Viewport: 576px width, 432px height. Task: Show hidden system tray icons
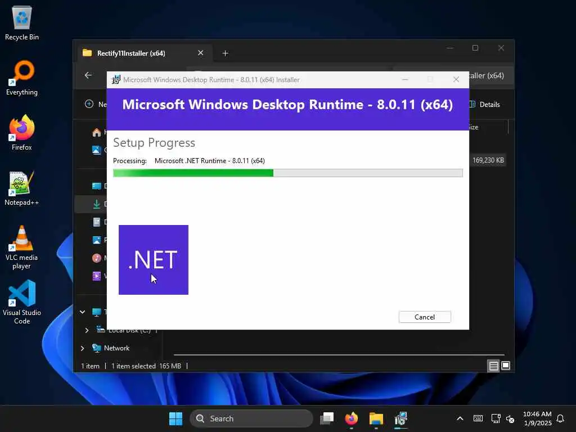[460, 418]
